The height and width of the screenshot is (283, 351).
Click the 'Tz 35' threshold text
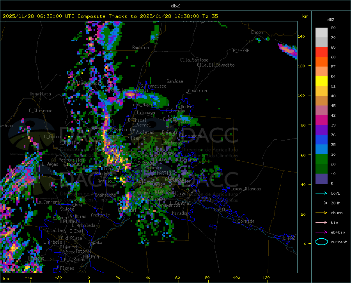210,16
